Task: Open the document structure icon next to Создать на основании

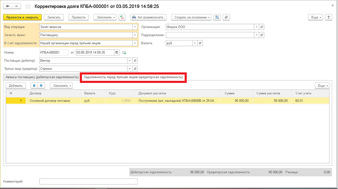Action: [217, 17]
